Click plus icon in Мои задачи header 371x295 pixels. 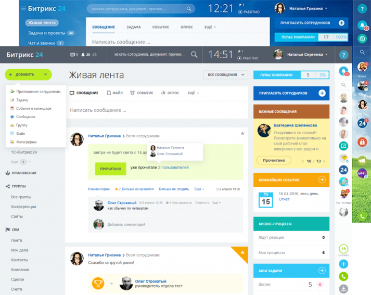pyautogui.click(x=322, y=271)
